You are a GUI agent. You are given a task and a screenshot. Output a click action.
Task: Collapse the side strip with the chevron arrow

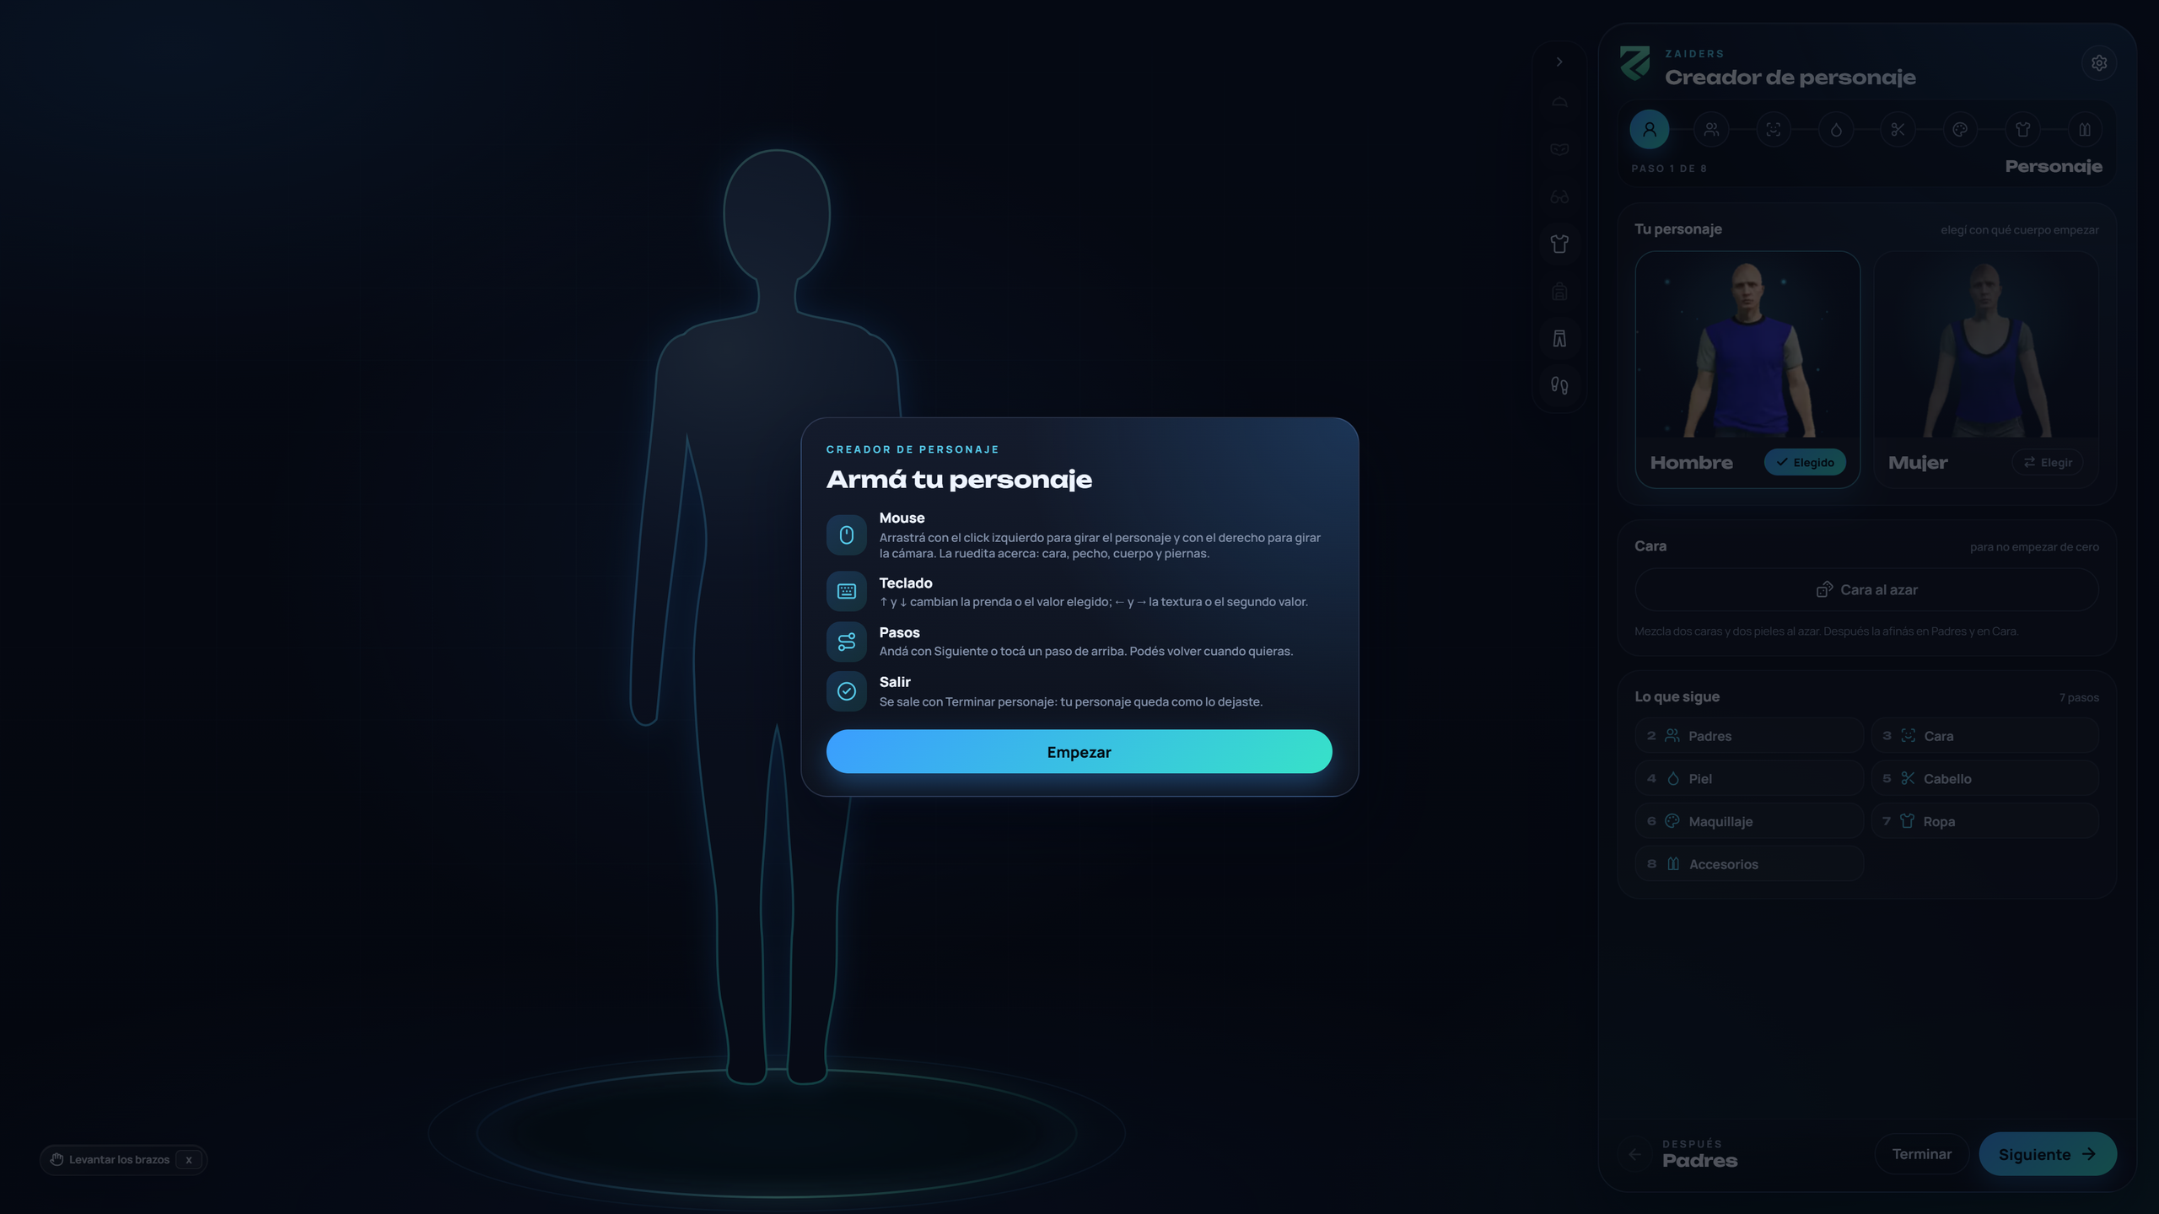pyautogui.click(x=1559, y=62)
